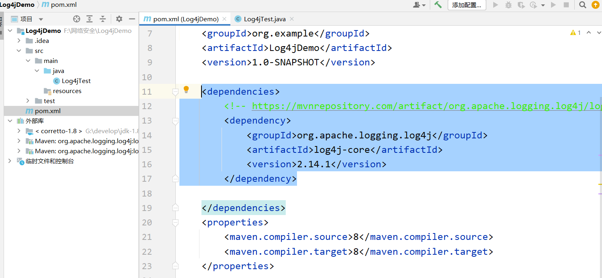Viewport: 602px width, 278px height.
Task: Click the bug-shaped Debug icon
Action: coord(508,5)
